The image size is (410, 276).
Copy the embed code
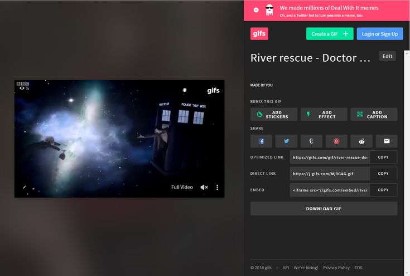pyautogui.click(x=383, y=190)
